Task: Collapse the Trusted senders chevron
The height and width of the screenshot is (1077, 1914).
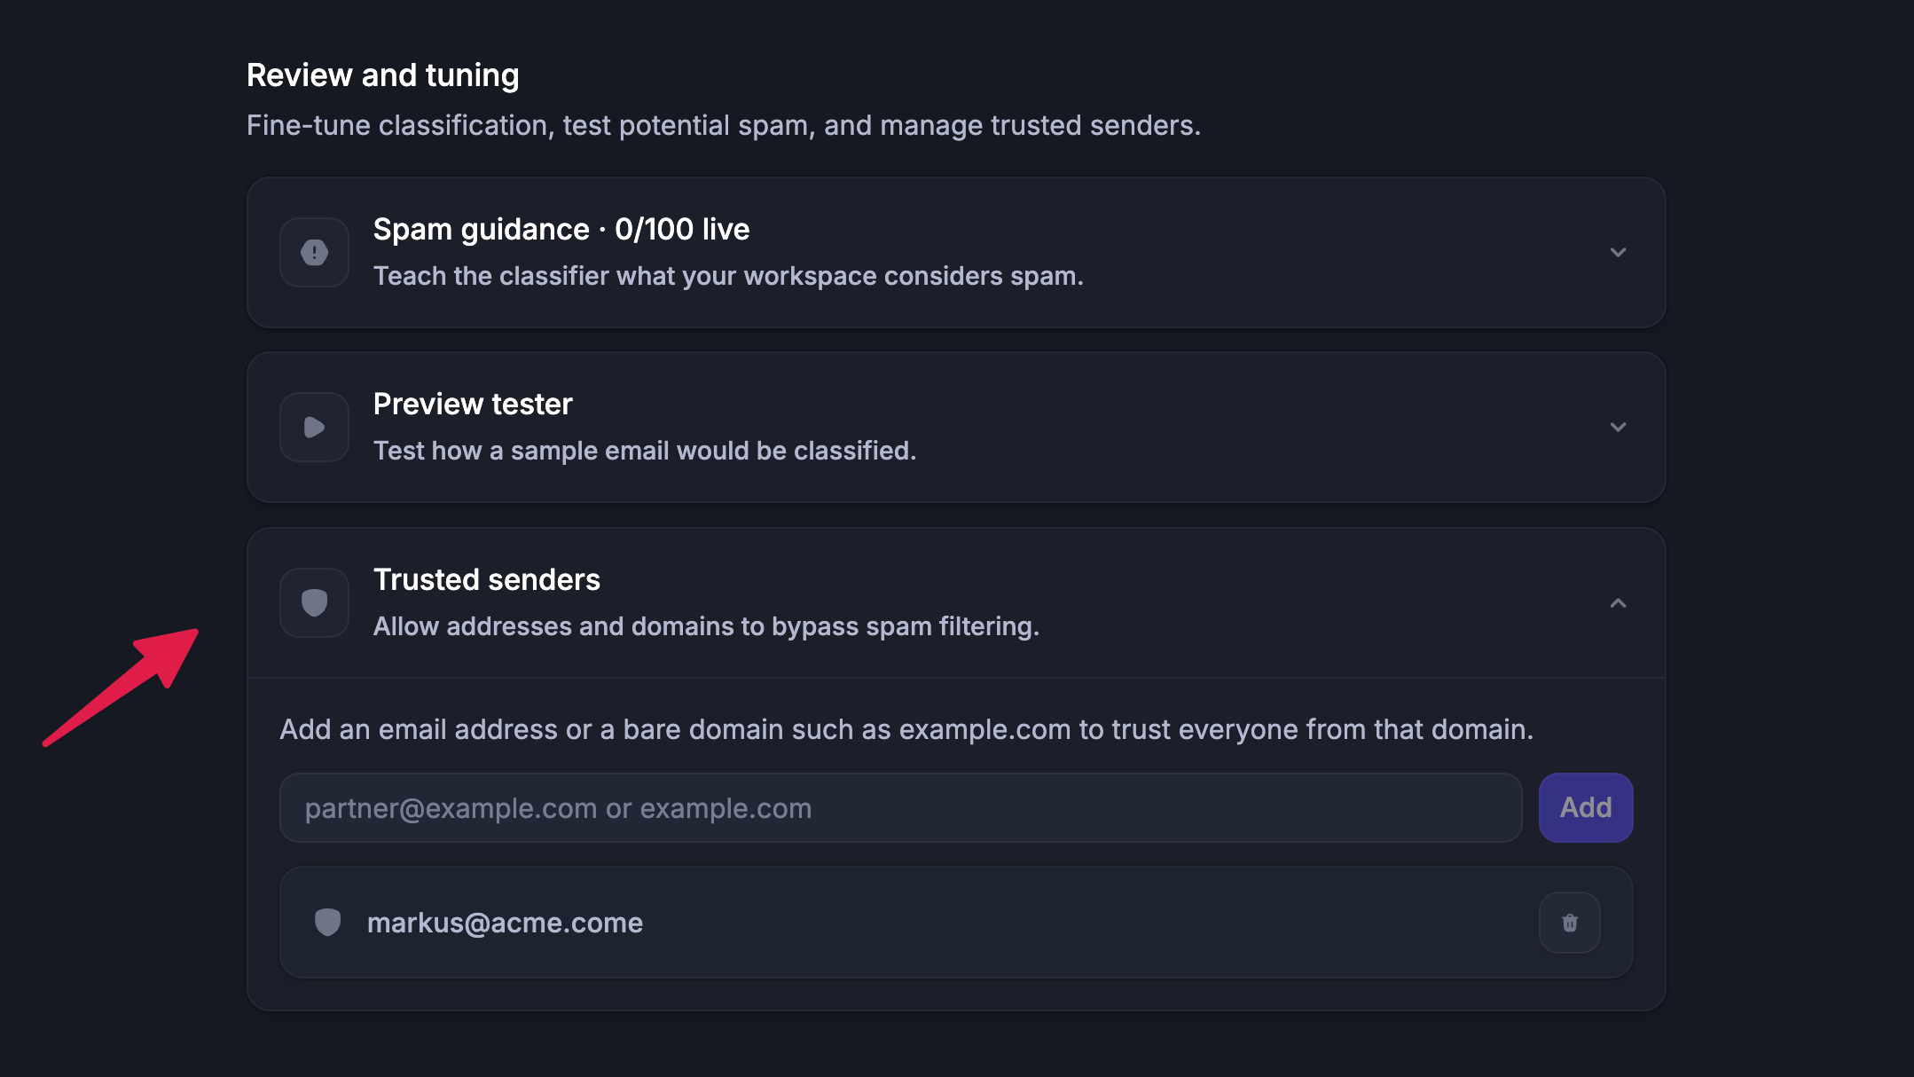Action: (1618, 603)
